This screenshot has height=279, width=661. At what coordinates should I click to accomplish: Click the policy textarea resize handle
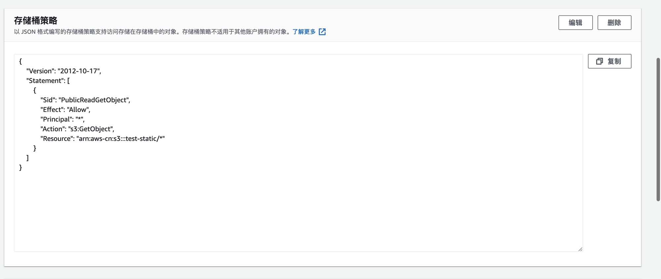[x=580, y=249]
